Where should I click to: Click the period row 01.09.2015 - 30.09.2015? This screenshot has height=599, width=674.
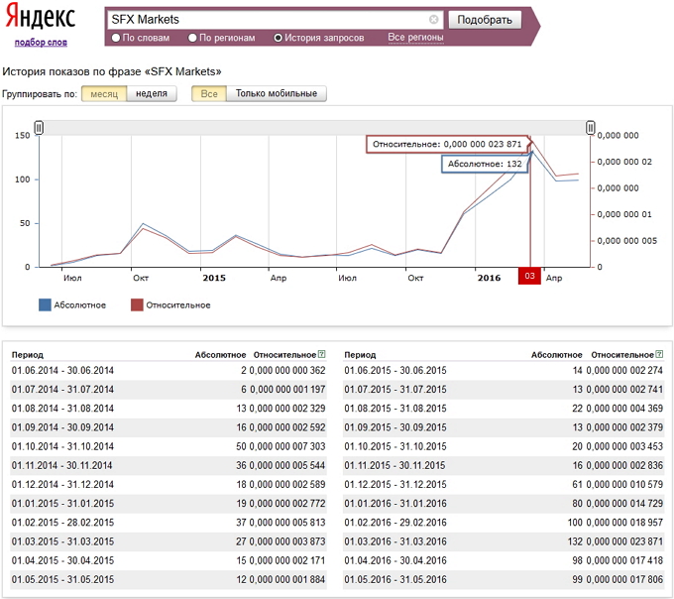[x=504, y=427]
